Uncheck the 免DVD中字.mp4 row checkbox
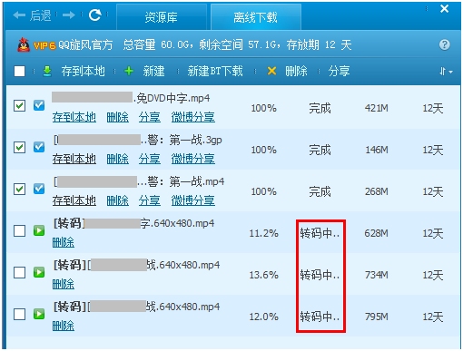 click(19, 106)
